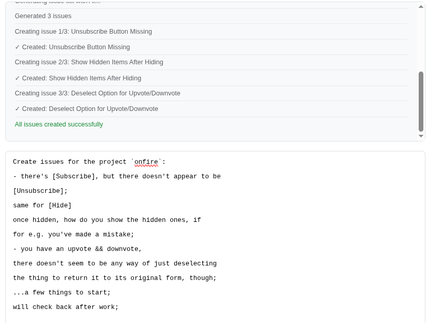Click the misspelled word 'onfire' in text area
This screenshot has width=441, height=323.
(x=146, y=162)
